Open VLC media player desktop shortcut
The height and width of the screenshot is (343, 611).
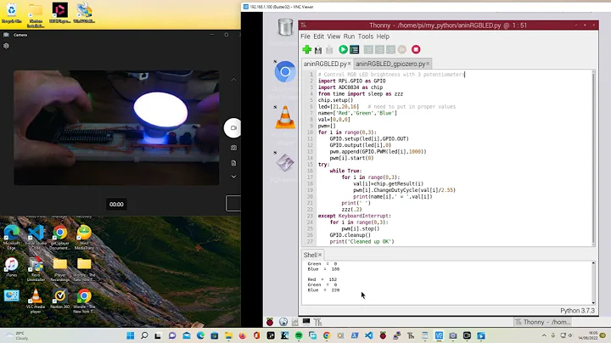[36, 301]
